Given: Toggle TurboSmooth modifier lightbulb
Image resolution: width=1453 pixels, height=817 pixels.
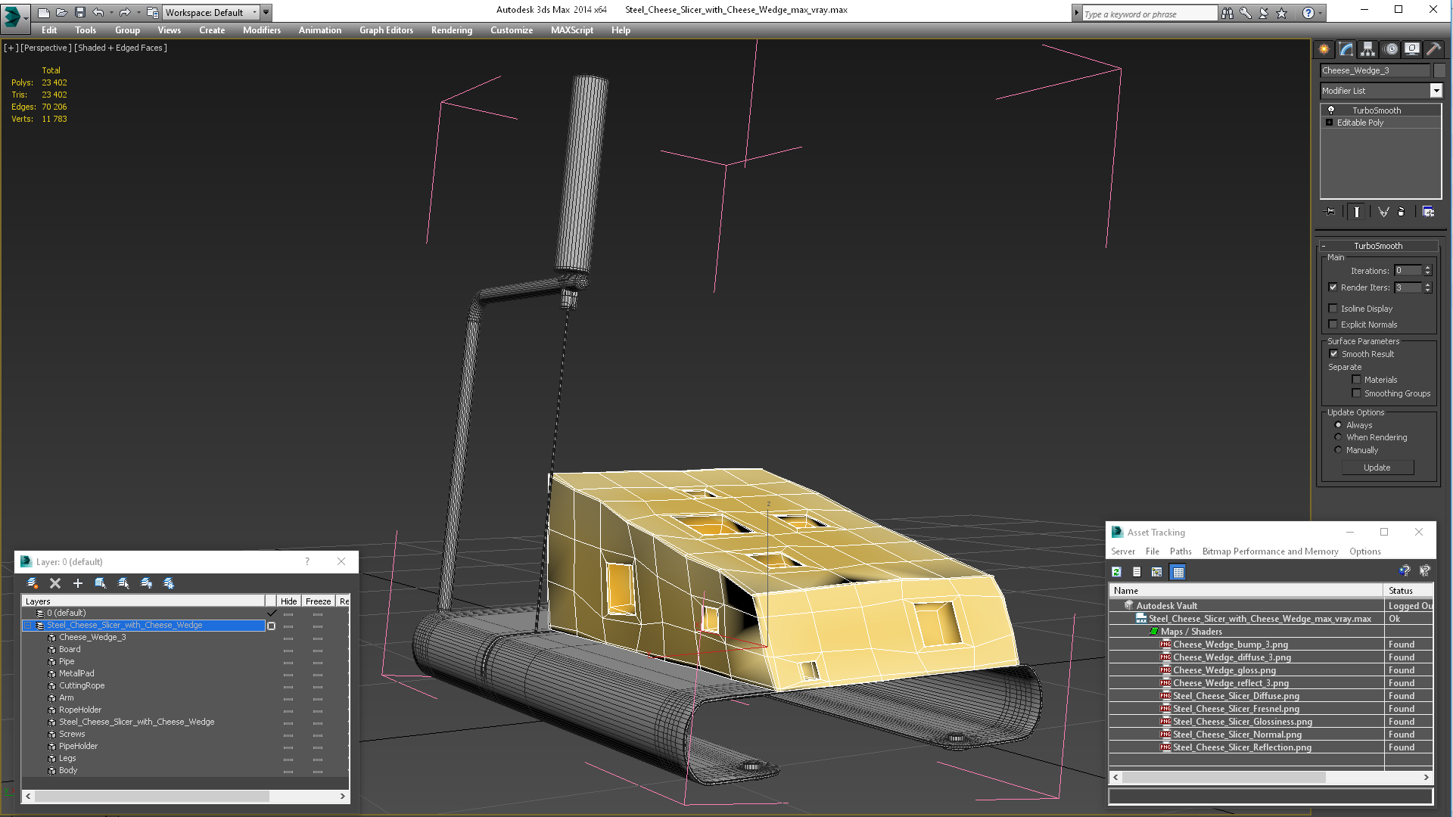Looking at the screenshot, I should pos(1330,110).
